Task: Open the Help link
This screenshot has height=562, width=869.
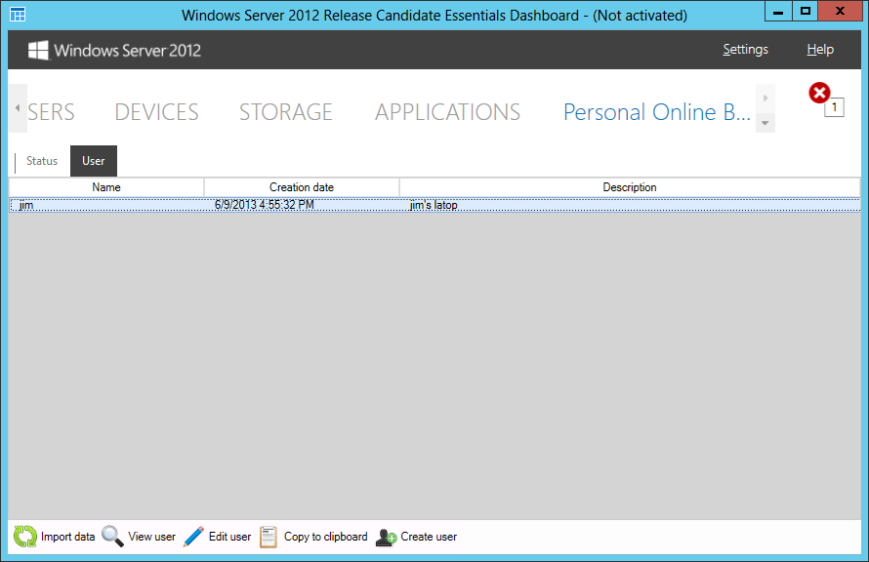Action: point(820,50)
